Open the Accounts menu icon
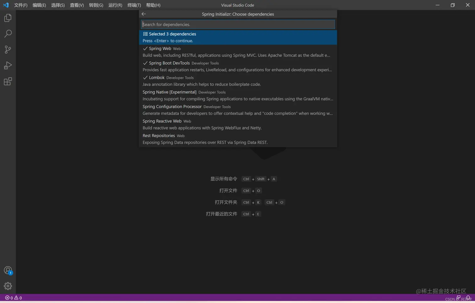Viewport: 475px width, 303px height. pyautogui.click(x=8, y=270)
